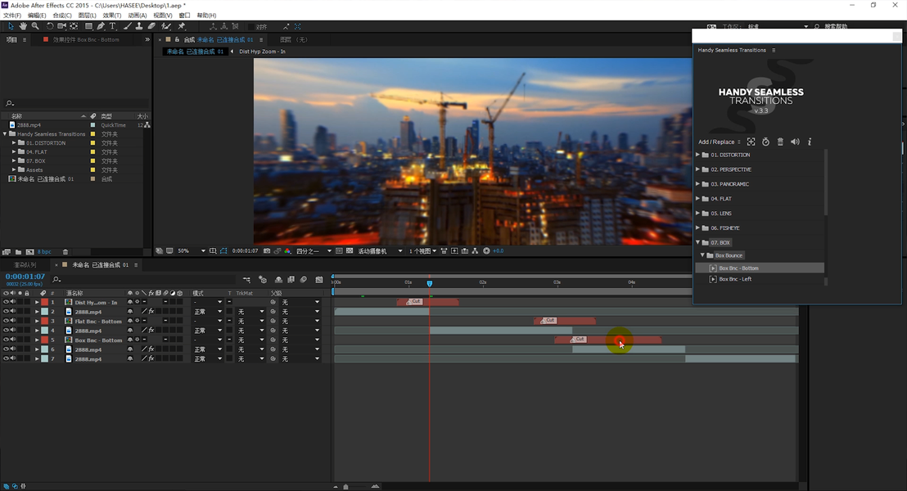Create new folder in project panel

(x=19, y=251)
